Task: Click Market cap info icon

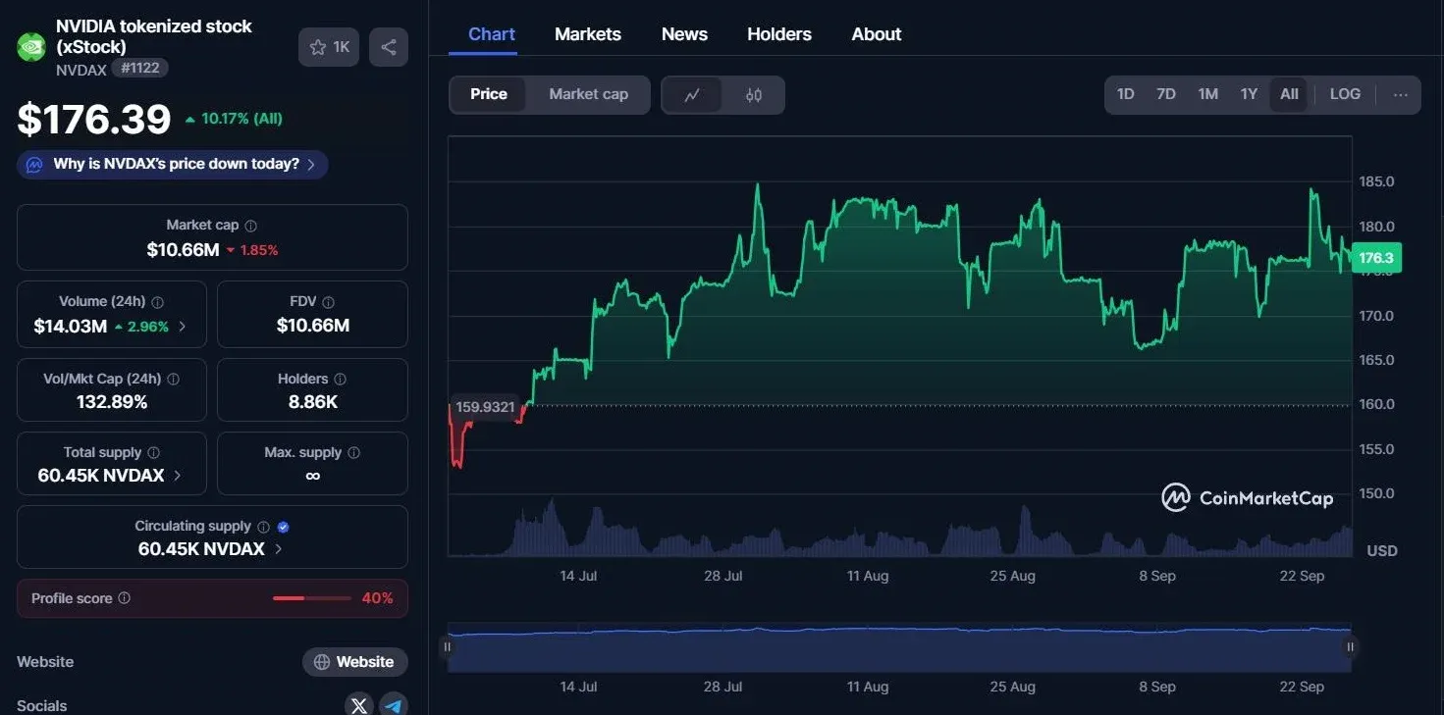Action: [251, 226]
